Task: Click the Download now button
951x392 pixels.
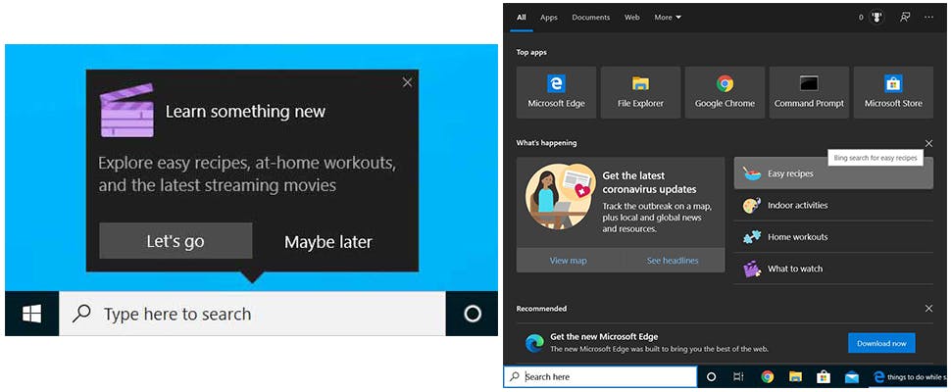Action: [881, 343]
